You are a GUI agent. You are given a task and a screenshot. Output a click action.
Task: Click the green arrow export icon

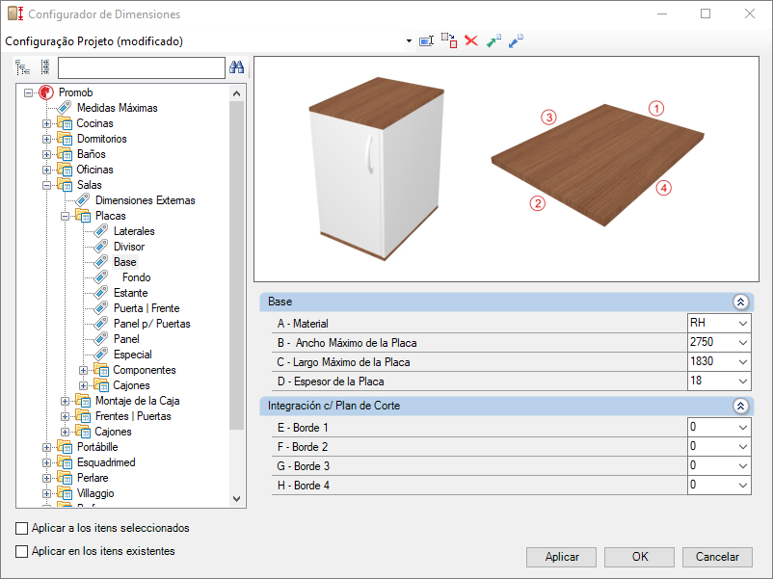pyautogui.click(x=493, y=40)
